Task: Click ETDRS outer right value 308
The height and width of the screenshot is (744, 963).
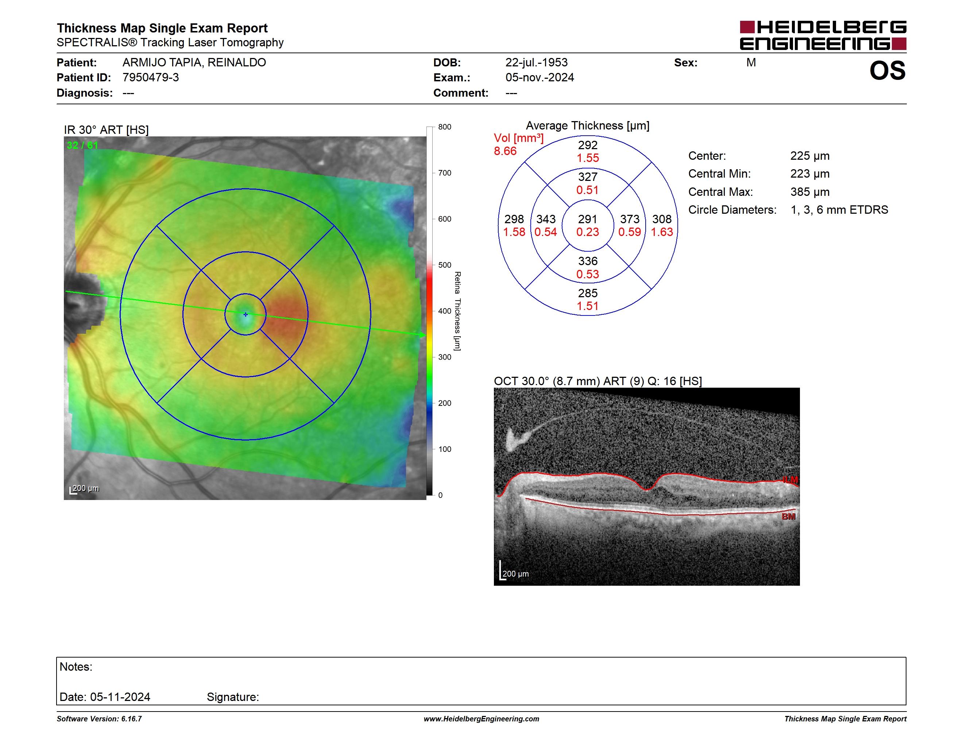Action: tap(661, 219)
